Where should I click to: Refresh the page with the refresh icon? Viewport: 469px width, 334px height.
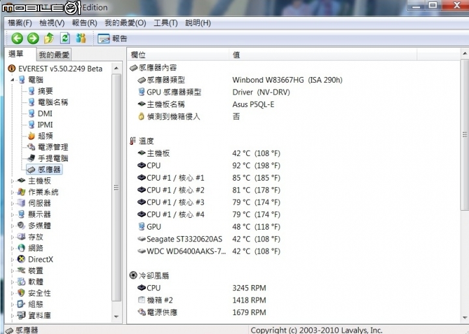65,38
